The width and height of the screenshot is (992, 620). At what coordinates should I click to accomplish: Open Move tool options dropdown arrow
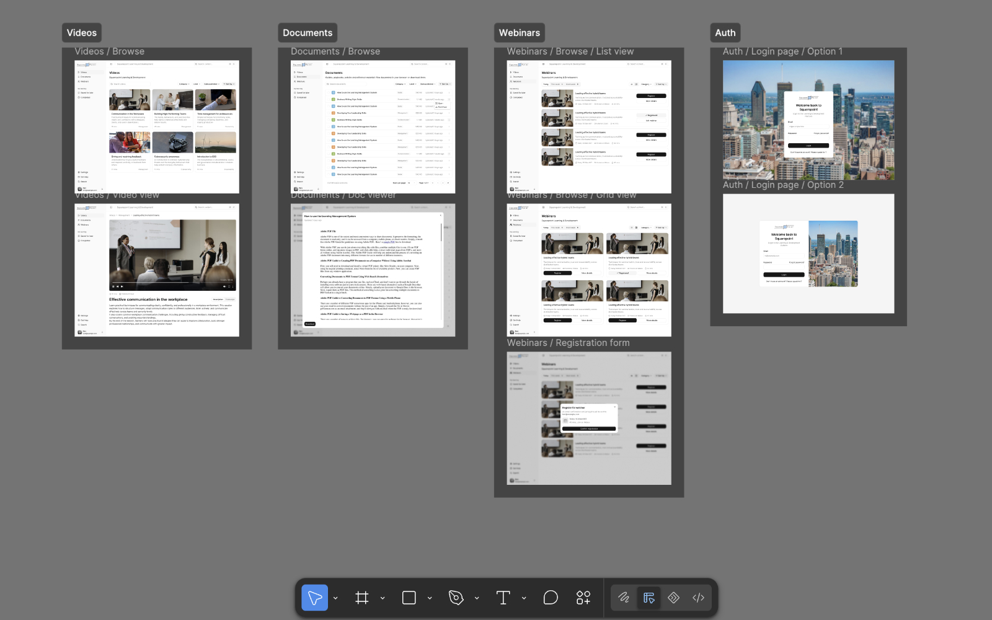click(x=335, y=598)
